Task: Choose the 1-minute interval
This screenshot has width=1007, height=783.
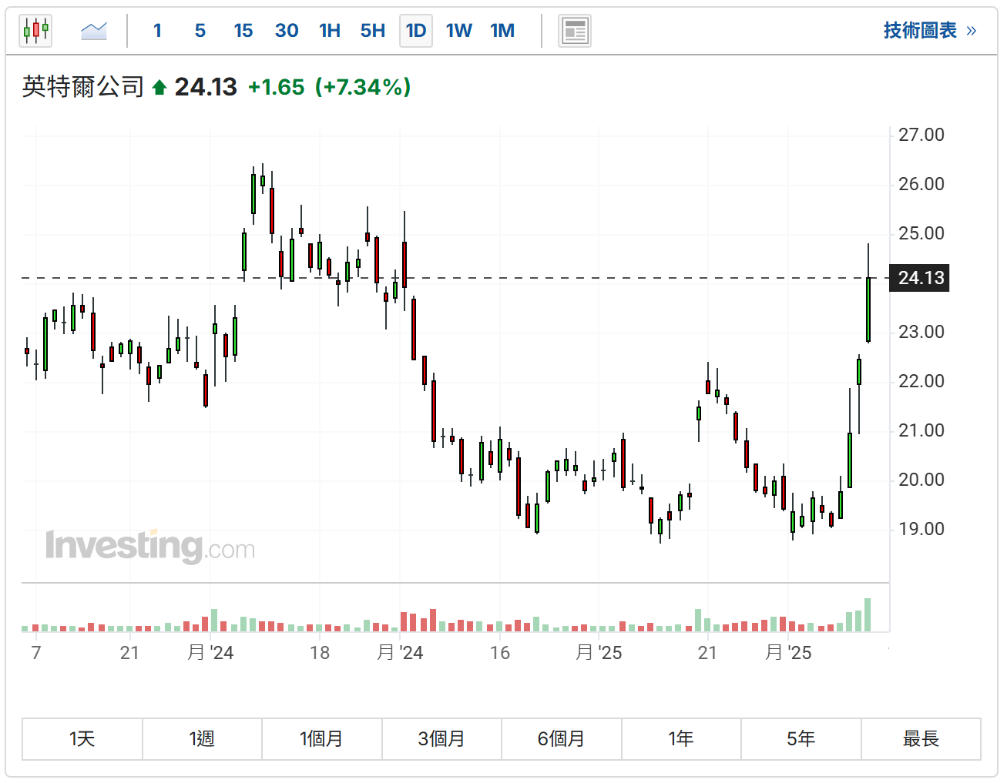Action: coord(157,31)
